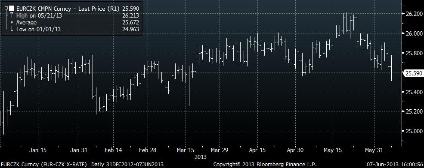Collapse the EURCZK legend tree expander
The height and width of the screenshot is (168, 424).
click(6, 9)
